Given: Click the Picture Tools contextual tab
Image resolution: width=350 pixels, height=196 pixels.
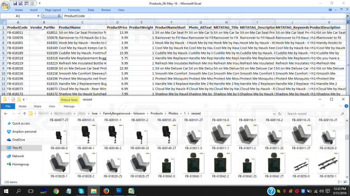Looking at the screenshot, I should [69, 100].
